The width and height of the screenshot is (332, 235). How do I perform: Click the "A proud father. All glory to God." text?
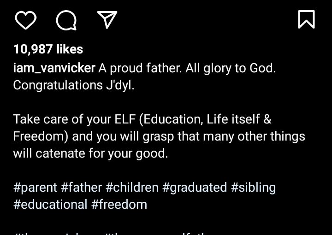[187, 68]
